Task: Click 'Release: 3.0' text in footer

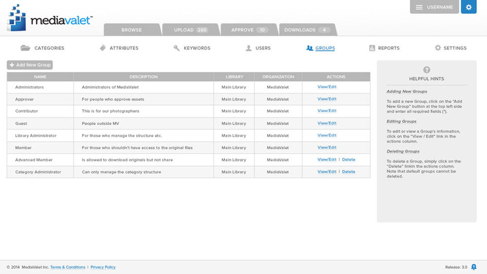Action: [x=456, y=267]
